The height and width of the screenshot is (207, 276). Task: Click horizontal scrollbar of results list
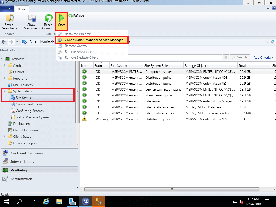click(x=172, y=189)
